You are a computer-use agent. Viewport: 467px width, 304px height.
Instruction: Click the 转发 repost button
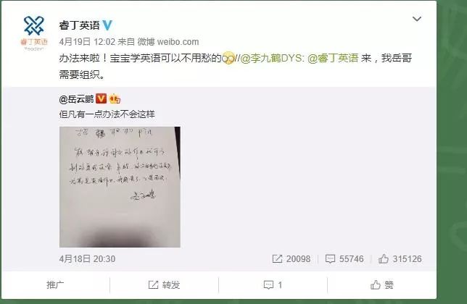click(x=164, y=285)
